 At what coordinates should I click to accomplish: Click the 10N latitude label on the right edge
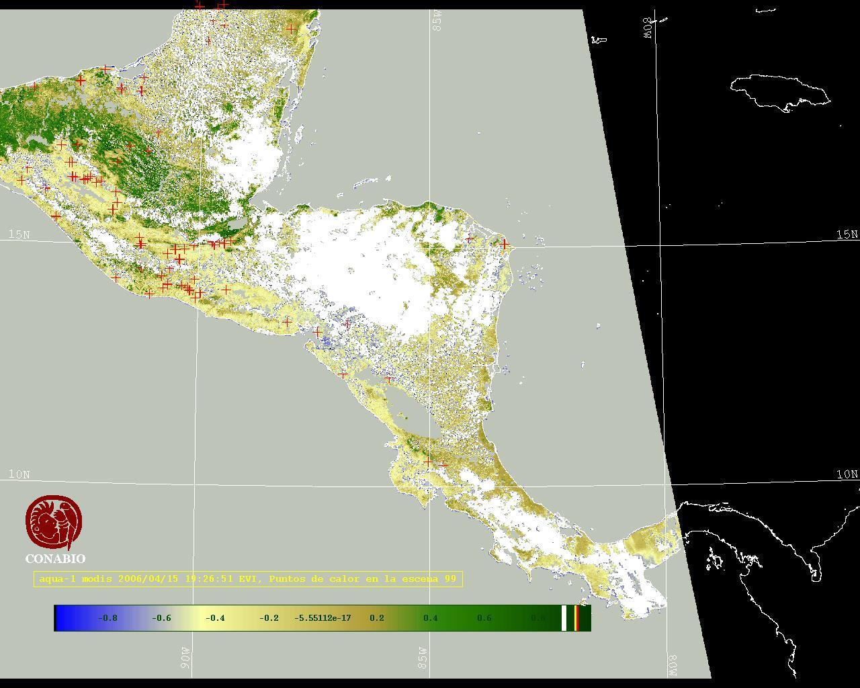[847, 474]
